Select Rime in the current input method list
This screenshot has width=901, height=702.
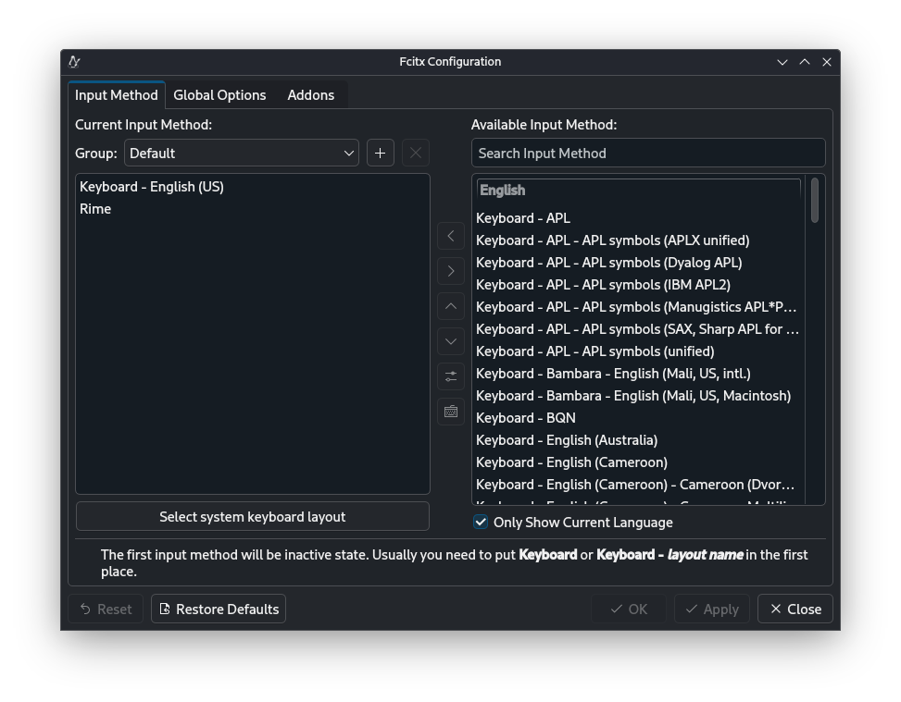95,209
